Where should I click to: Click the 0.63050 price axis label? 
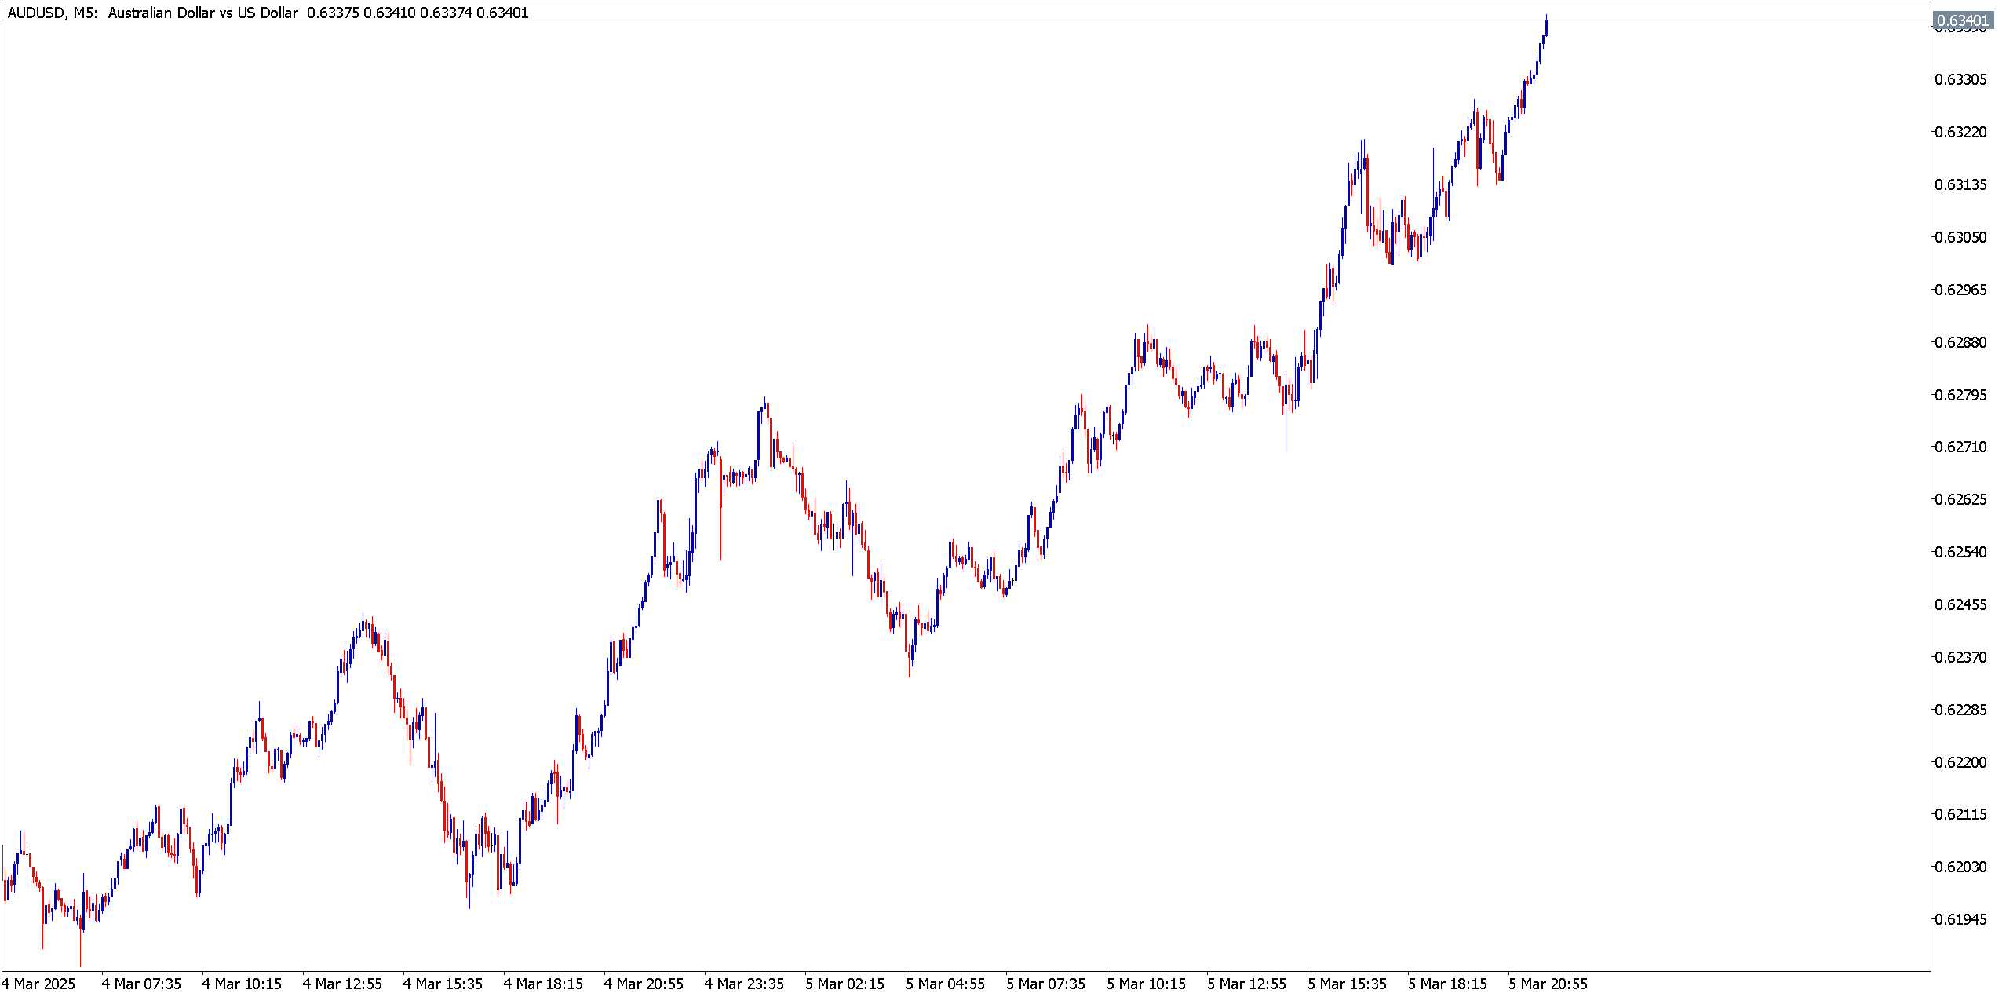[x=1960, y=237]
